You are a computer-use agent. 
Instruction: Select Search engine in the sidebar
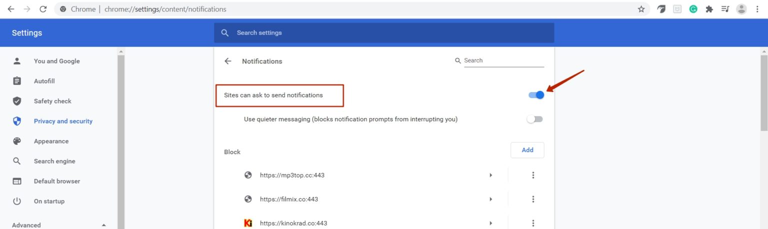(54, 161)
